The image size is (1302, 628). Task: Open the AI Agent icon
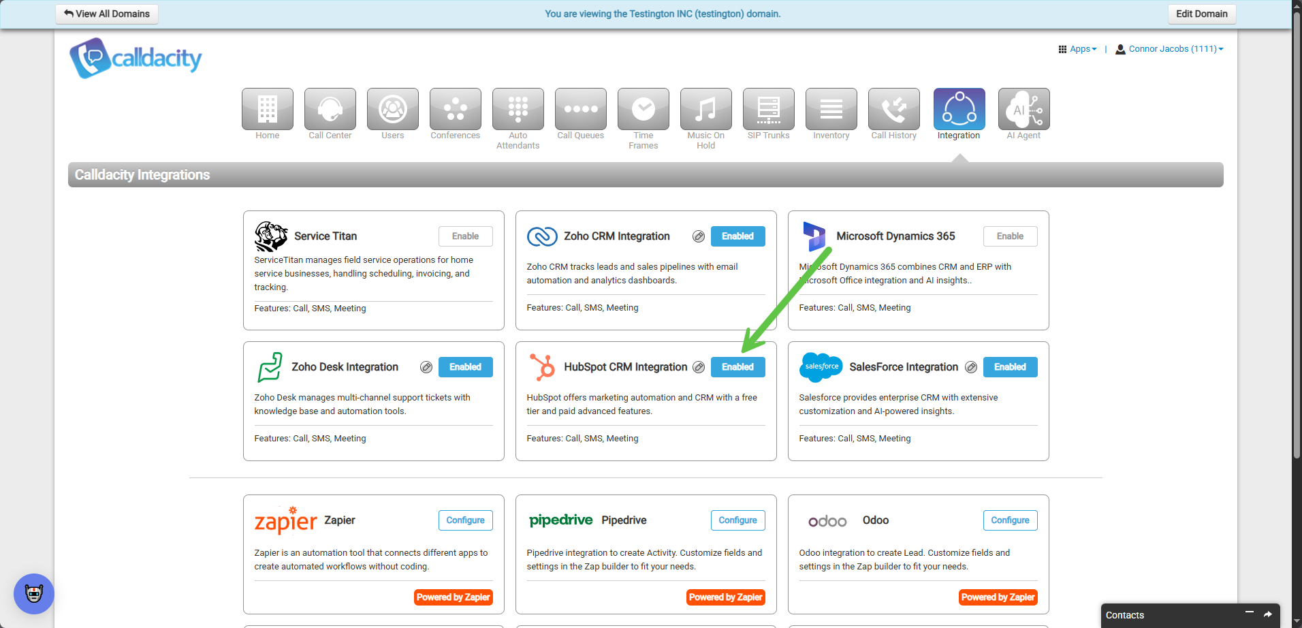click(1023, 109)
